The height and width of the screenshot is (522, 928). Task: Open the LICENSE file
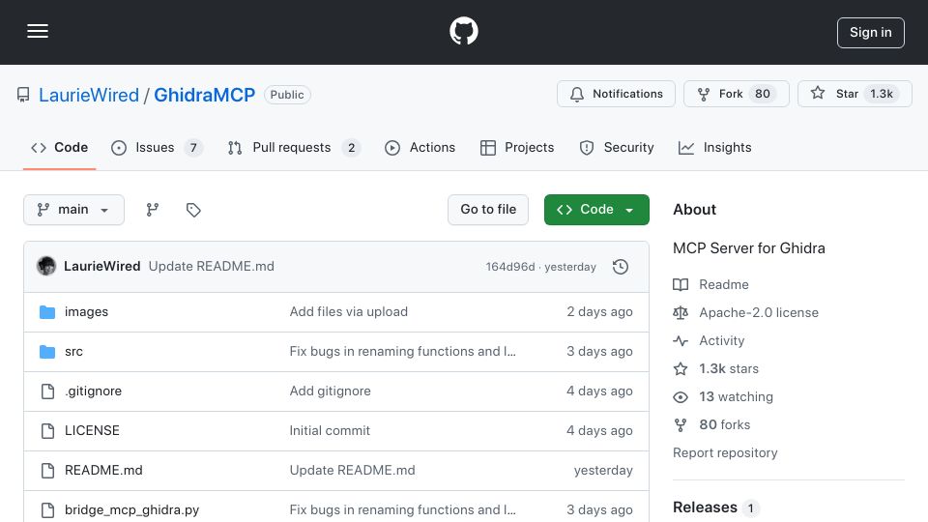(92, 431)
